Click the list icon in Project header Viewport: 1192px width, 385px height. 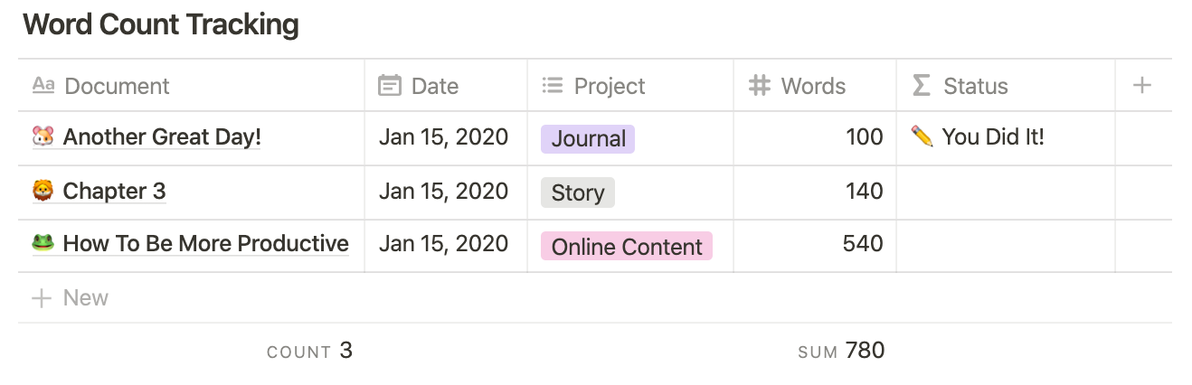pos(552,86)
